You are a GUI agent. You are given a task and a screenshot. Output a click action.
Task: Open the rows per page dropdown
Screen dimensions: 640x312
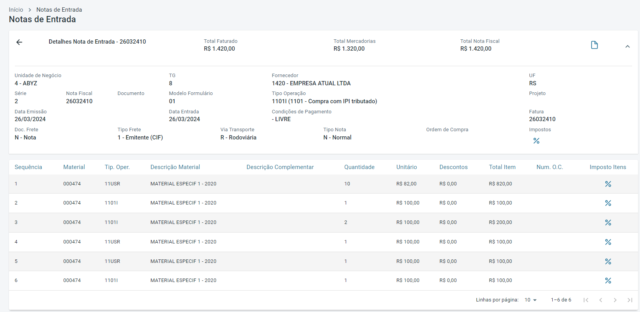pos(530,300)
